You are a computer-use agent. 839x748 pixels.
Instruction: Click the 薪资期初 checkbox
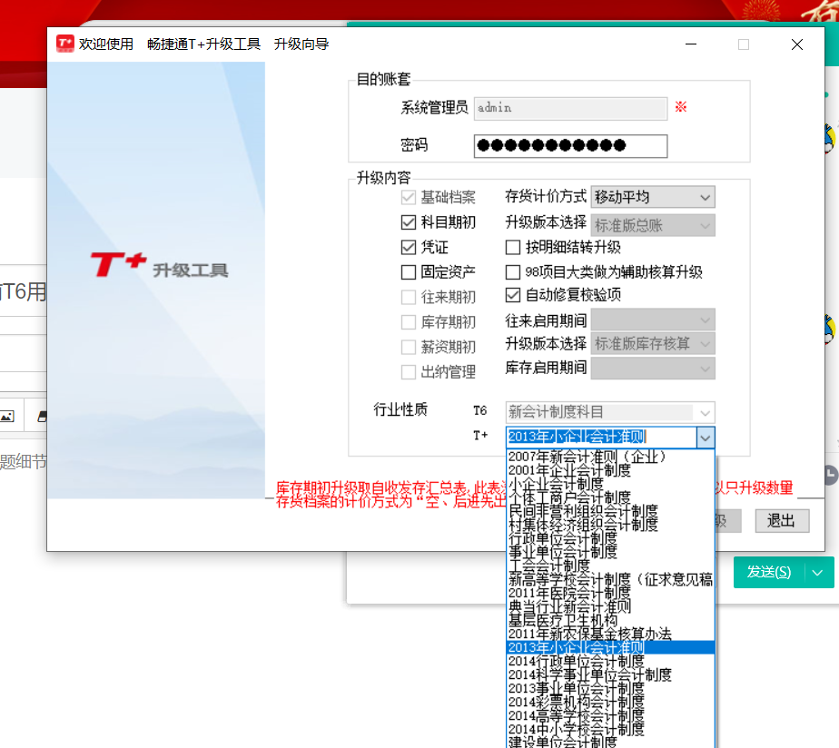click(409, 348)
